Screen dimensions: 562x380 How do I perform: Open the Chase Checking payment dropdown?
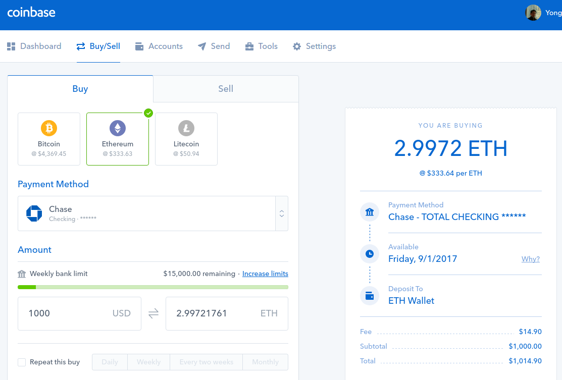(x=153, y=213)
